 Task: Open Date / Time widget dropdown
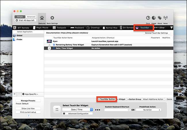[x=77, y=109]
